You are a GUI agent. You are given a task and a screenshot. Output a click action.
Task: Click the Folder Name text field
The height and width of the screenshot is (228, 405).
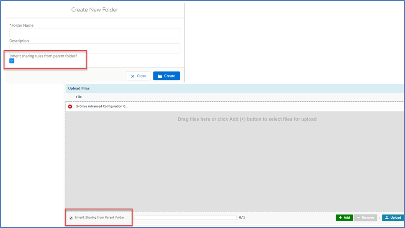click(94, 33)
